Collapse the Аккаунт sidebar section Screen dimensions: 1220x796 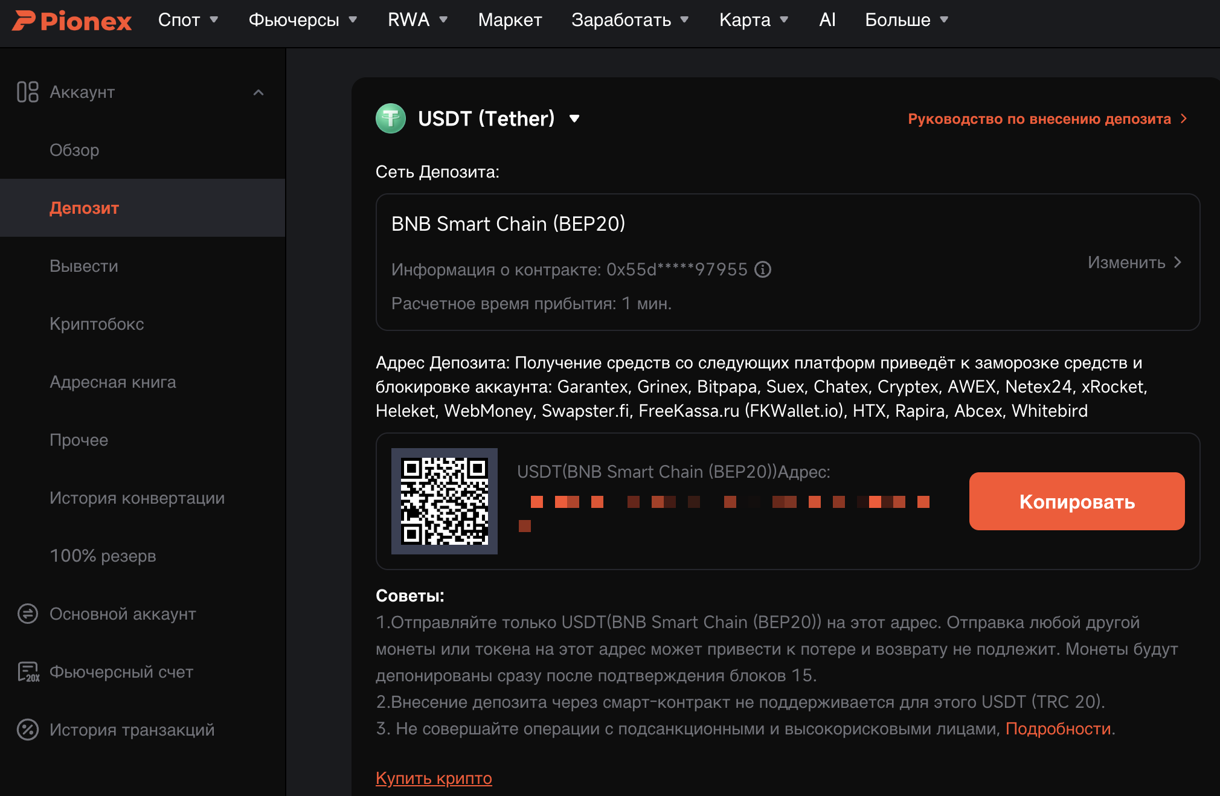(x=258, y=92)
